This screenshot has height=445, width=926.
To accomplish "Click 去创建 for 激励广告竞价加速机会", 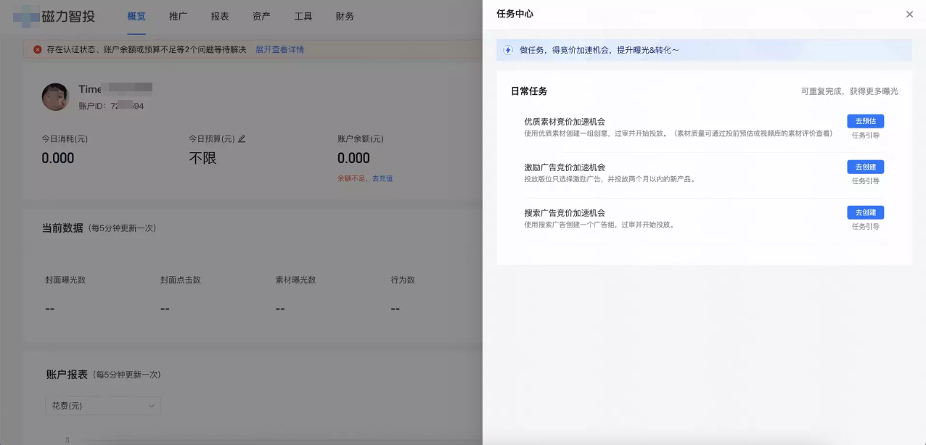I will [x=865, y=167].
